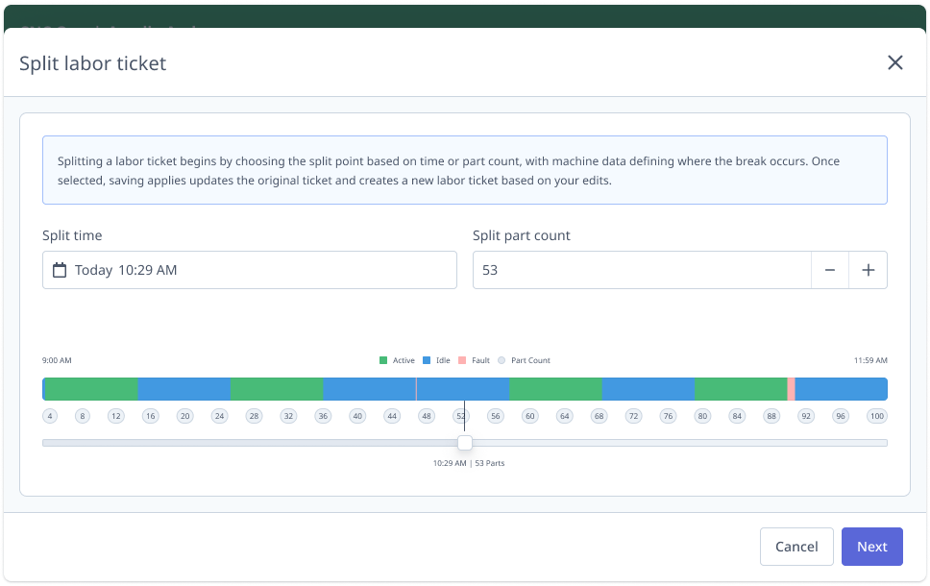Click the Next button
This screenshot has width=930, height=586.
871,546
